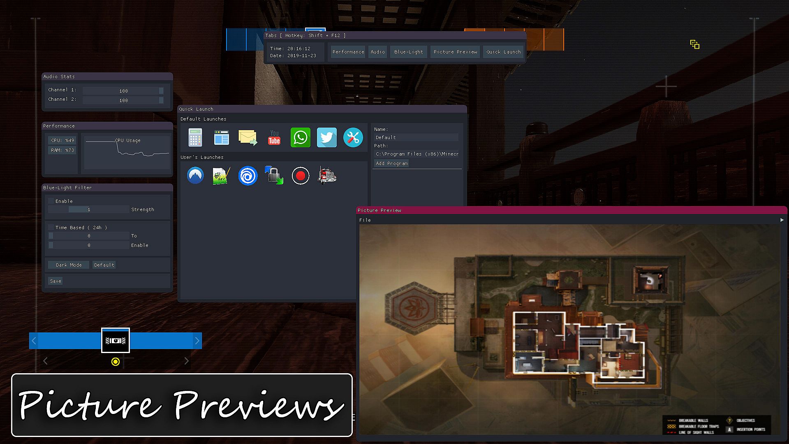Click the "Tabs [ HotKey: Shift + F12 ]" title
The height and width of the screenshot is (444, 789).
click(x=305, y=35)
